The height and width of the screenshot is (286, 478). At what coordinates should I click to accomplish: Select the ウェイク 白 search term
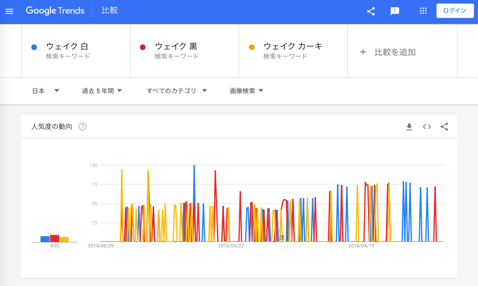click(67, 46)
